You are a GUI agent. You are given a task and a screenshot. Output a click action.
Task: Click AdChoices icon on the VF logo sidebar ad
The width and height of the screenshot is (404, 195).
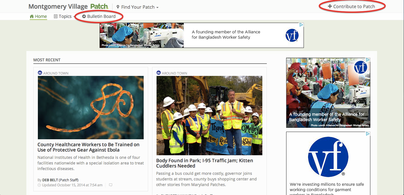click(x=368, y=134)
